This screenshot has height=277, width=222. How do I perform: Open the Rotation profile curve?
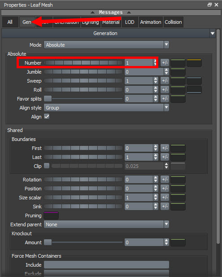pos(178,180)
